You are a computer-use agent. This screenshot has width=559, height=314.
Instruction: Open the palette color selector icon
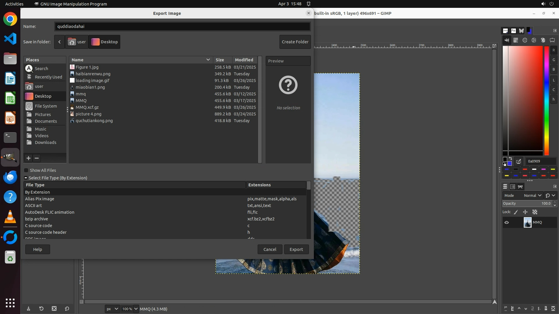(543, 40)
